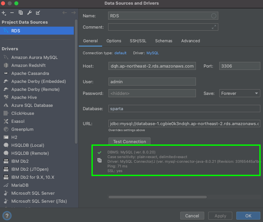Screen dimensions: 263x222
Task: Choose data source color circle in Name field
Action: coord(214,16)
